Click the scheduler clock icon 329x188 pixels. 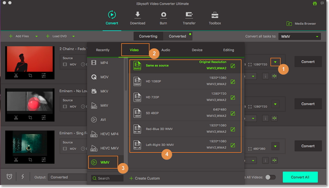(9, 177)
